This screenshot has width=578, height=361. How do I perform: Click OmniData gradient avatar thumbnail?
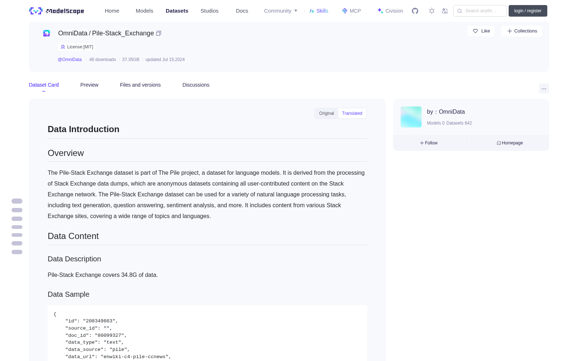411,117
